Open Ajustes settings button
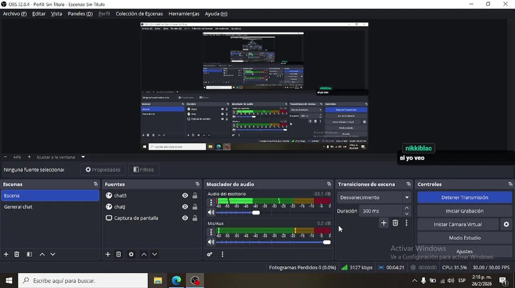Image resolution: width=515 pixels, height=288 pixels. [x=464, y=251]
